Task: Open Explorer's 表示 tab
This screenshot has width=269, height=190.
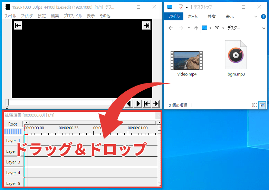Action: (x=230, y=17)
